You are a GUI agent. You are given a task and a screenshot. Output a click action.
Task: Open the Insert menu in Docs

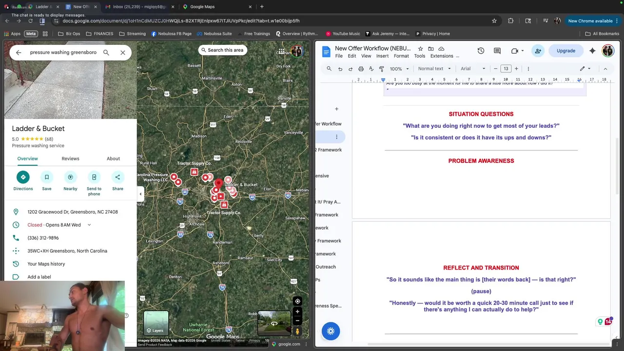(382, 56)
